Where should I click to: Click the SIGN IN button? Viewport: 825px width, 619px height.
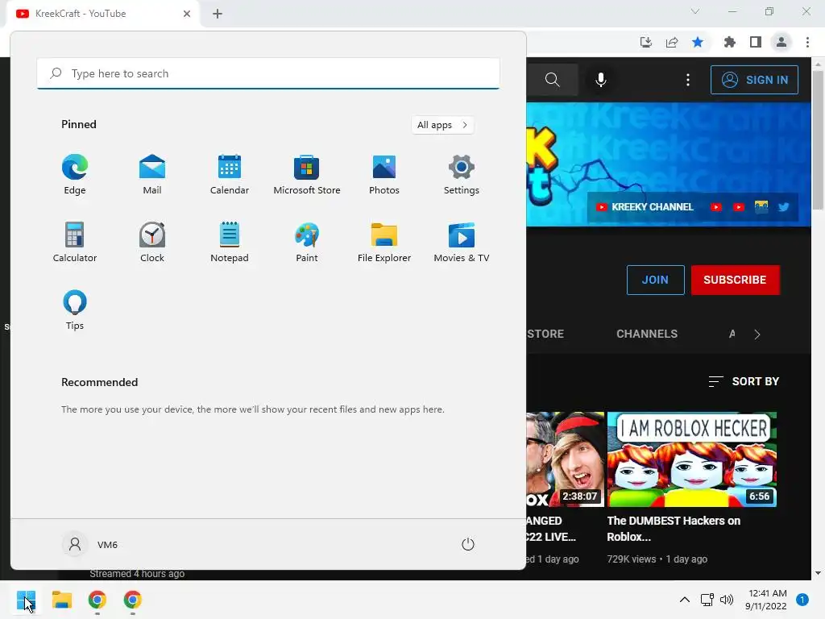(754, 80)
